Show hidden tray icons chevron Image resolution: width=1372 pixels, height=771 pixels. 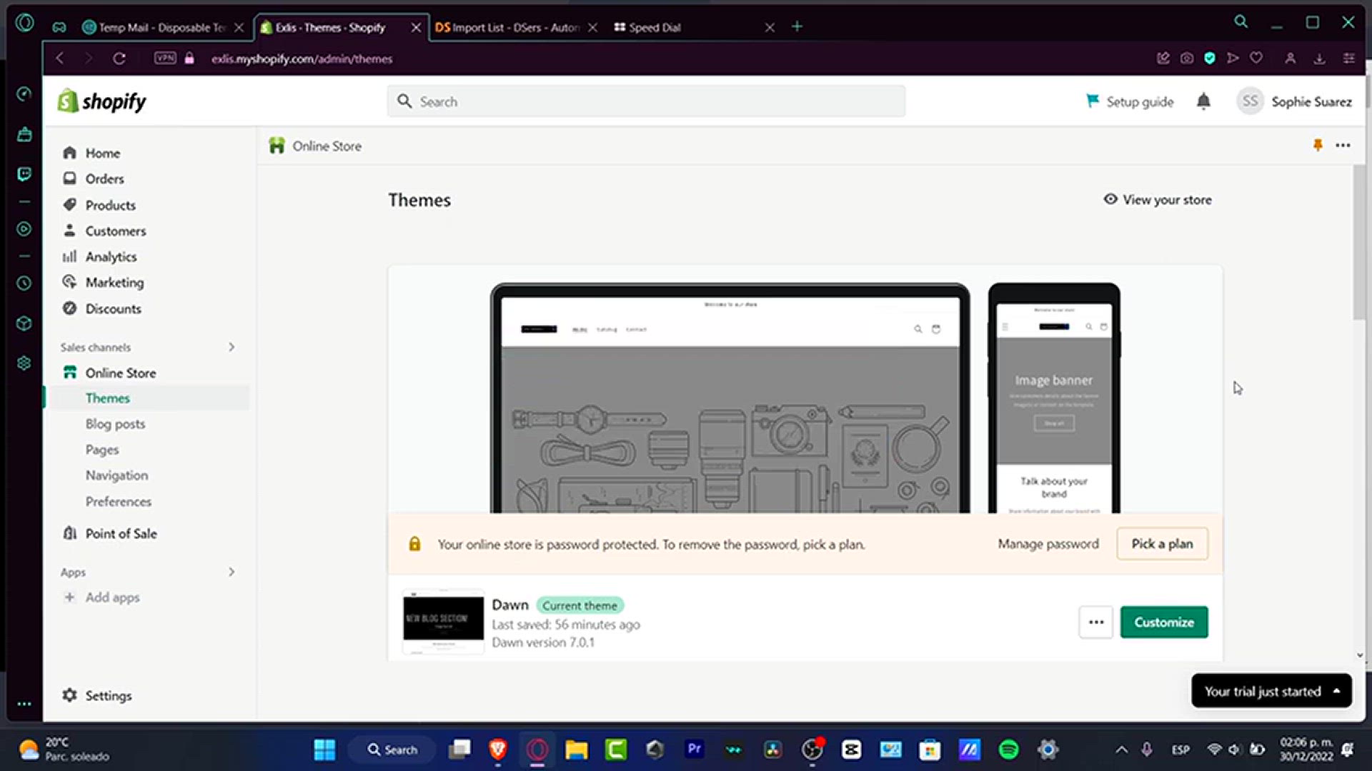pyautogui.click(x=1122, y=750)
